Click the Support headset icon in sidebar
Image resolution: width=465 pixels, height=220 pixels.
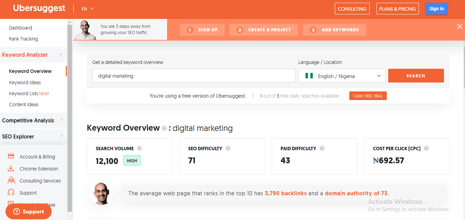(11, 192)
